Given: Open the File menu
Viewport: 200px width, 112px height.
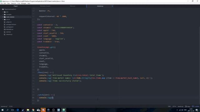Looking at the screenshot, I should tap(1, 3).
